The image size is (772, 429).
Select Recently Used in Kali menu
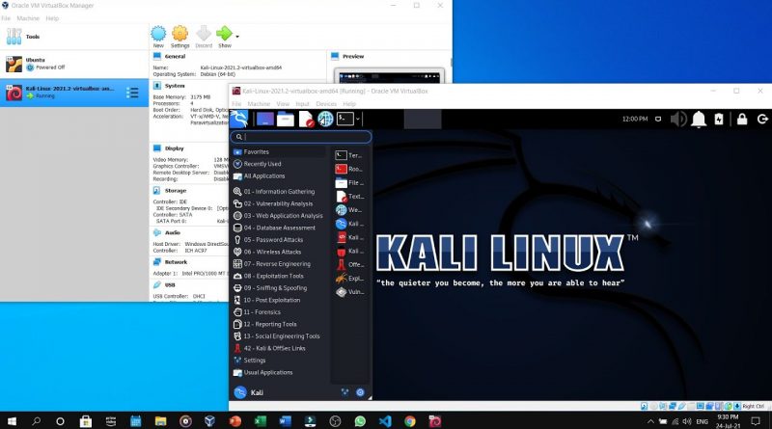[x=278, y=164]
